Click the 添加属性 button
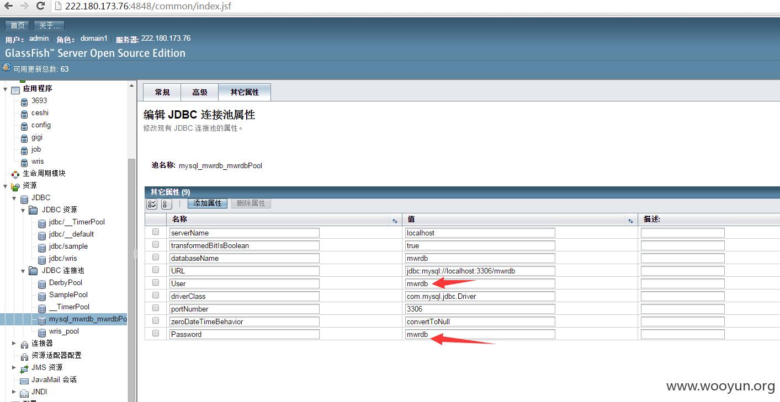Viewport: 780px width, 402px height. (208, 203)
